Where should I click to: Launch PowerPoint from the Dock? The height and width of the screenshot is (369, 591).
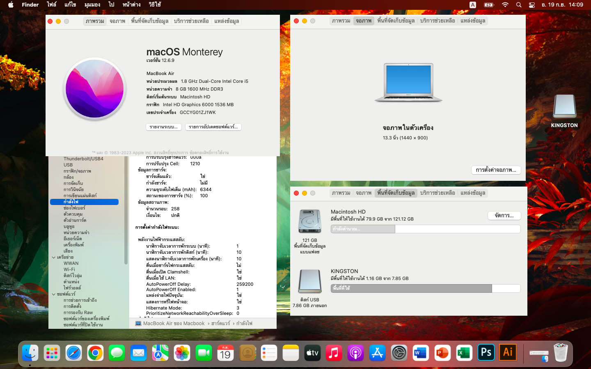(442, 353)
